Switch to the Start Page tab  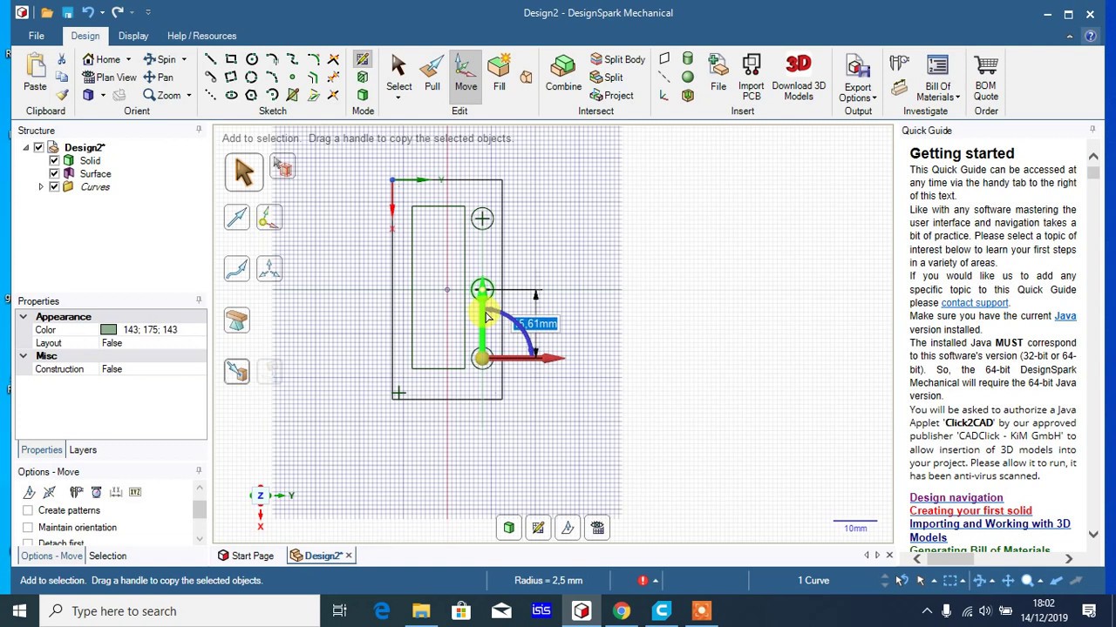coord(246,556)
